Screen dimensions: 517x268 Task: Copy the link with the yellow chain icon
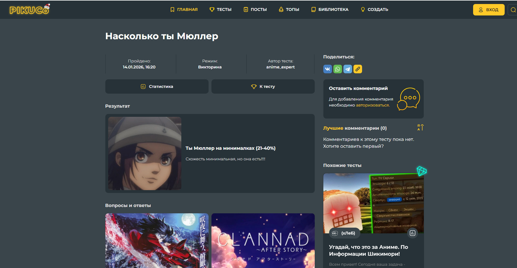point(357,69)
